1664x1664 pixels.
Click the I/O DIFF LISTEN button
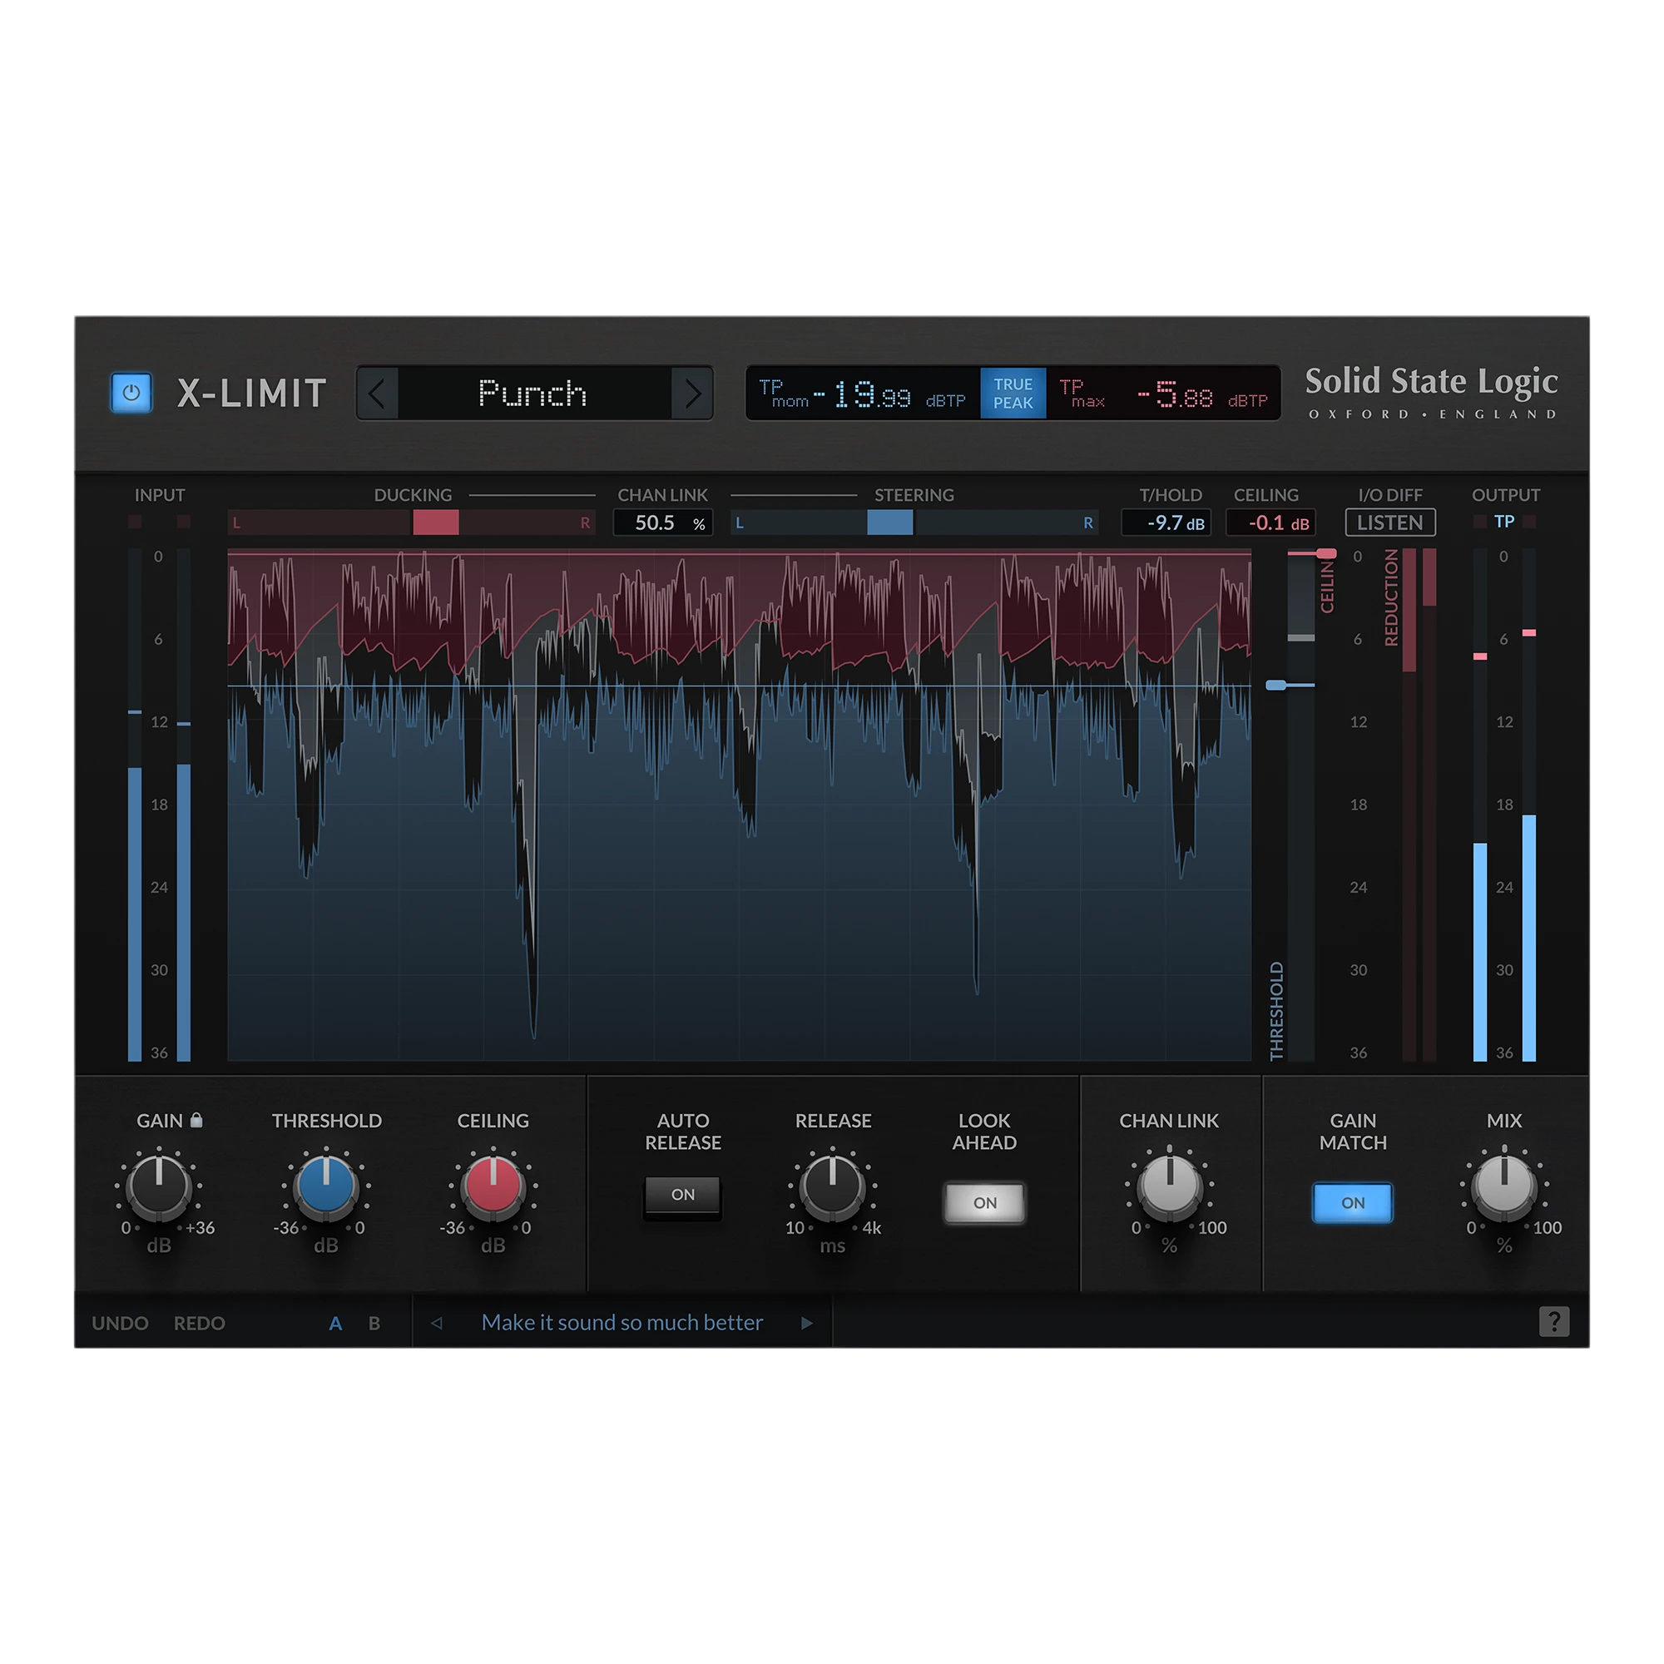[x=1390, y=522]
